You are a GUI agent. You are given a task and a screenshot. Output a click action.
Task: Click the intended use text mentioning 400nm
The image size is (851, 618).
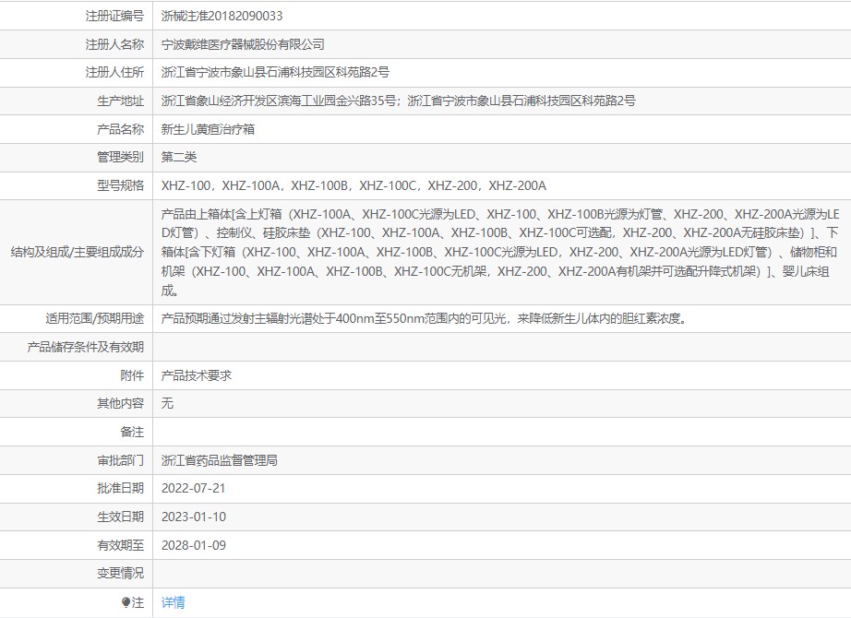pyautogui.click(x=425, y=318)
